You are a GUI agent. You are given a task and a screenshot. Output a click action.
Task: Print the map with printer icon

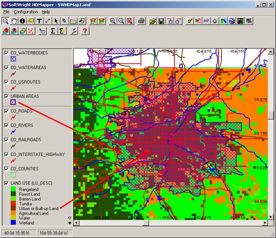tap(141, 21)
